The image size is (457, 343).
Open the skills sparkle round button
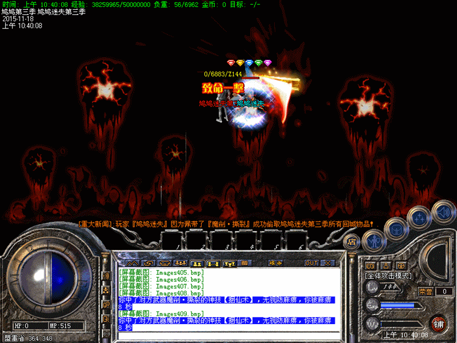click(420, 218)
